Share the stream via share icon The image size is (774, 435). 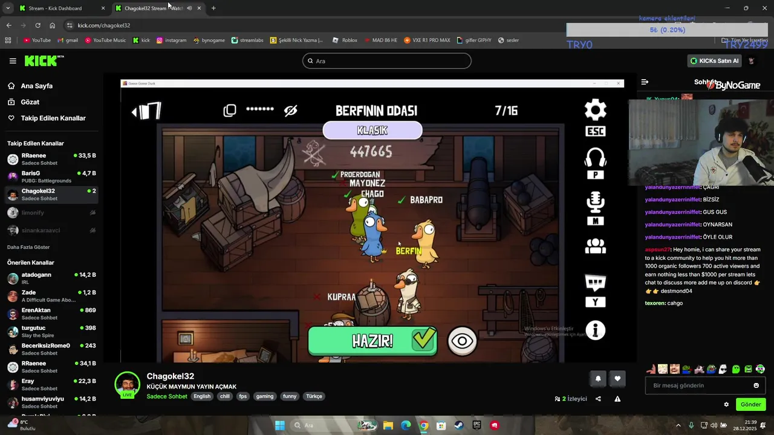coord(598,399)
